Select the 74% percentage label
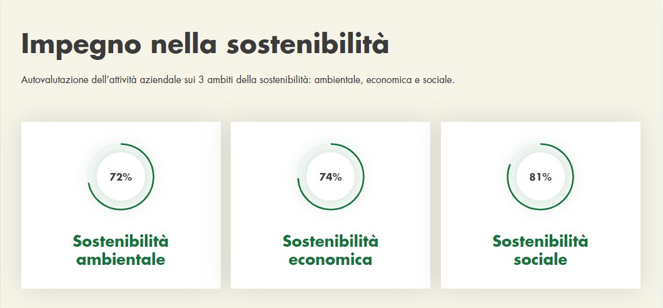This screenshot has width=663, height=308. click(330, 177)
